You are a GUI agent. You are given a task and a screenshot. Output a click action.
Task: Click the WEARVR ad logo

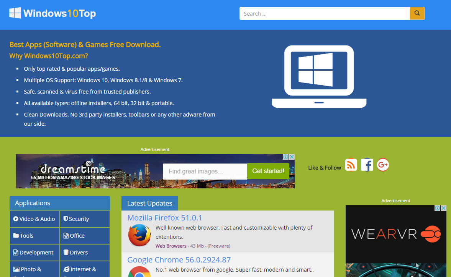click(396, 234)
